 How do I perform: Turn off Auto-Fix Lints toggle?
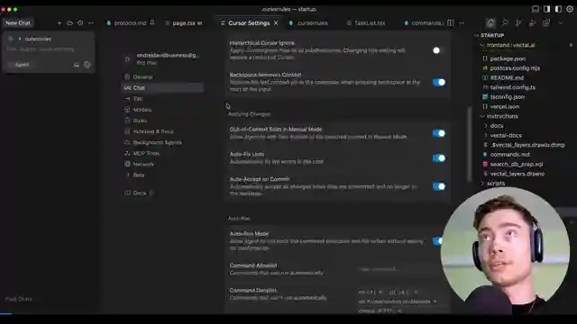point(439,158)
